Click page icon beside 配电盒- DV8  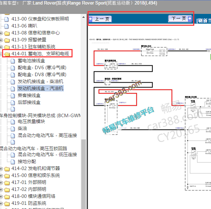pos(13,75)
